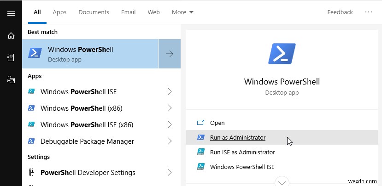Image resolution: width=382 pixels, height=186 pixels.
Task: Expand chevron for PowerShell Developer Settings
Action: 170,172
